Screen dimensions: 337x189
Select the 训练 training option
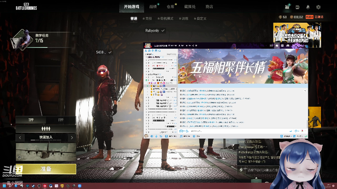(x=184, y=18)
